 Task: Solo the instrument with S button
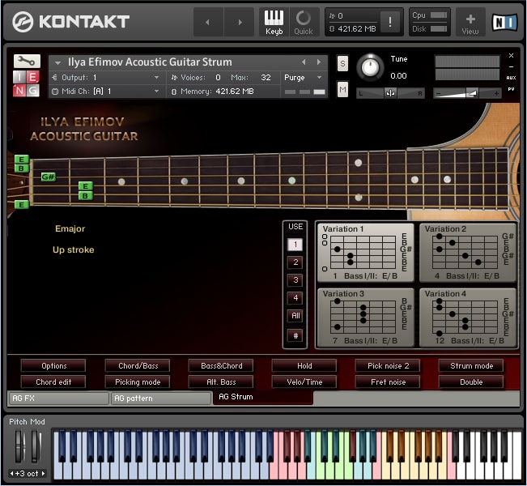click(342, 63)
